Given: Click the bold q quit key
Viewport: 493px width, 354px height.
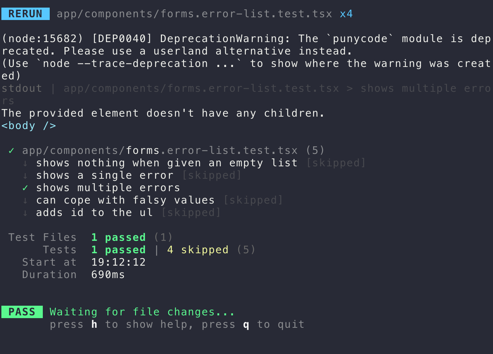Looking at the screenshot, I should [x=246, y=324].
